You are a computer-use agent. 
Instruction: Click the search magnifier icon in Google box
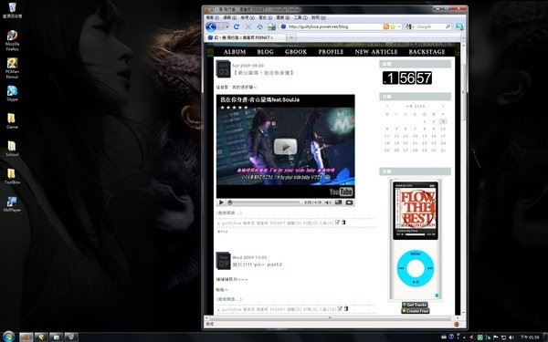click(448, 26)
